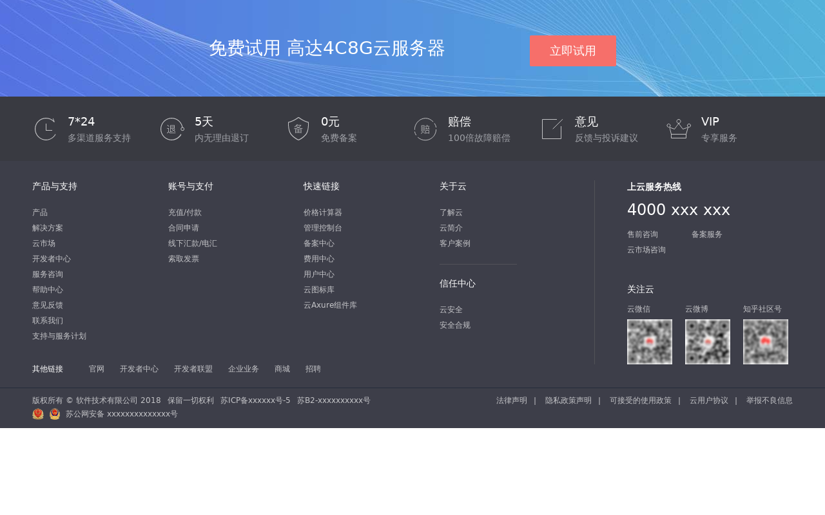Viewport: 825px width, 515px height.
Task: Open the 管理控制台 page
Action: 322,227
